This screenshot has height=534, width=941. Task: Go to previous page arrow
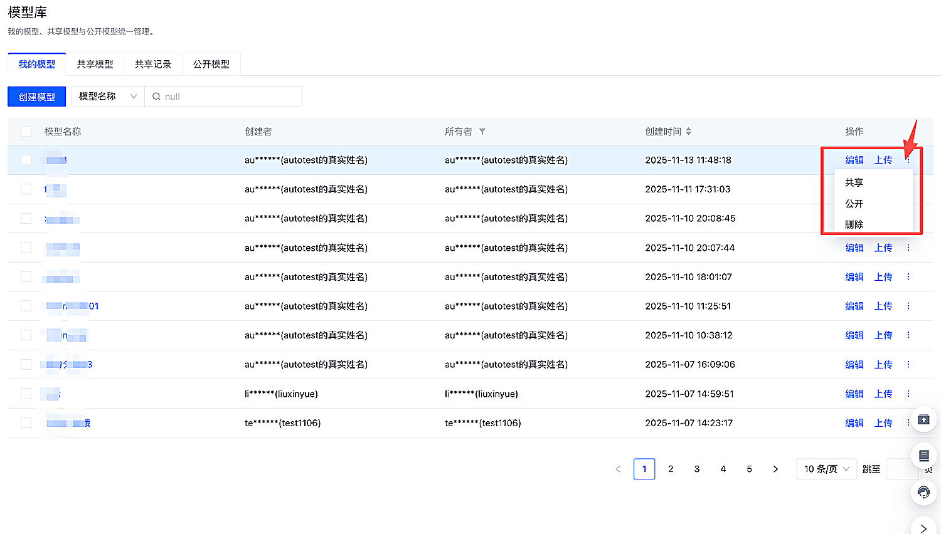[618, 469]
